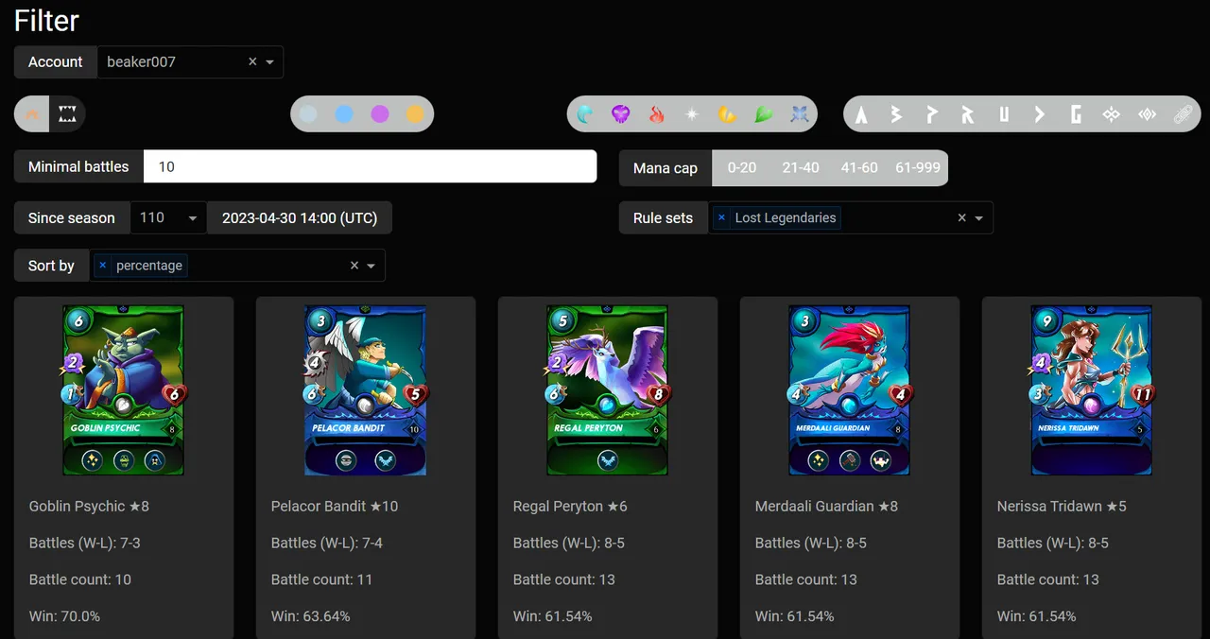Click the 2023-04-30 14:00 (UTC) date label
1210x639 pixels.
tap(300, 217)
